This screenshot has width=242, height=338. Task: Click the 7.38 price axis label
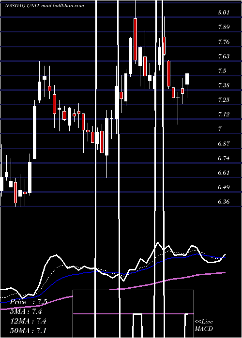[x=223, y=85]
